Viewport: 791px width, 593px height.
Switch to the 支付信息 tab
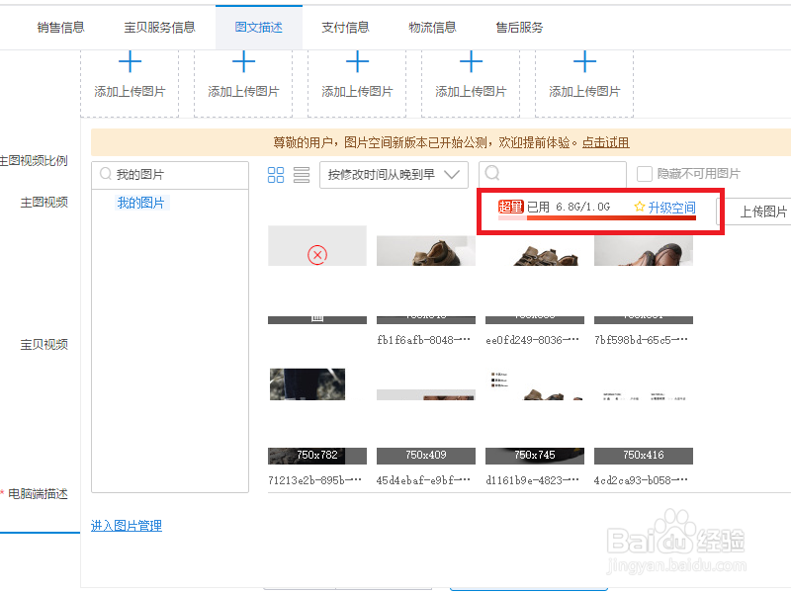(x=346, y=27)
